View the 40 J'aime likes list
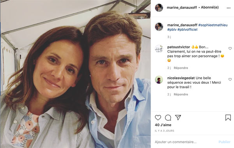Image resolution: width=234 pixels, height=148 pixels. pos(163,125)
